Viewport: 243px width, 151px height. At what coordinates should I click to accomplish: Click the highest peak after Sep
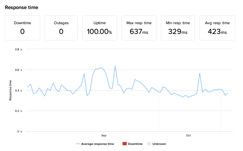115,66
